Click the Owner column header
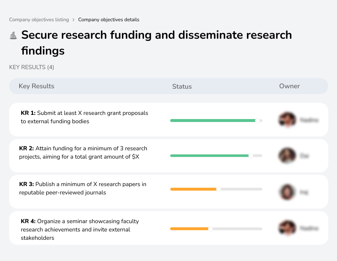This screenshot has height=261, width=337. (x=289, y=86)
